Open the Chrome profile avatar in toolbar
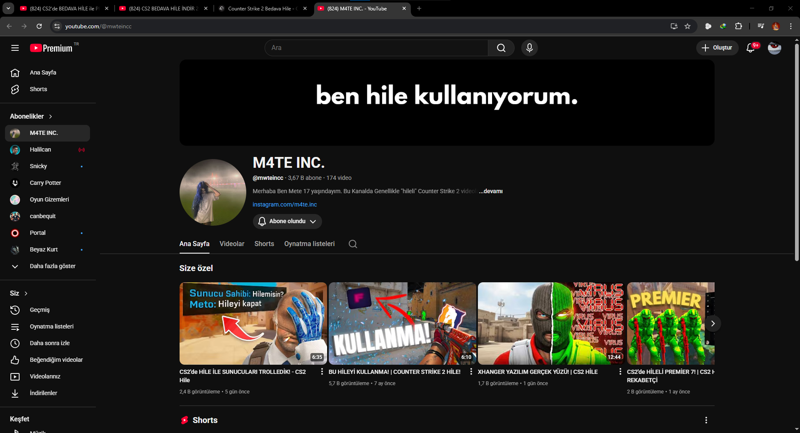 pyautogui.click(x=776, y=26)
